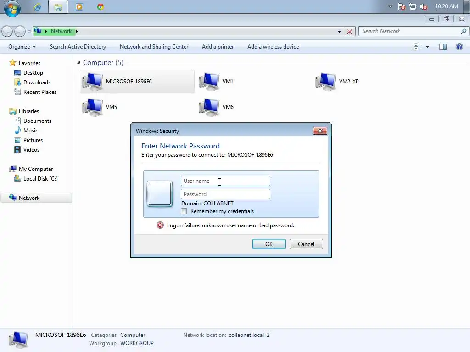Open network status tray icon
Screen dimensions: 470x352
tap(413, 6)
